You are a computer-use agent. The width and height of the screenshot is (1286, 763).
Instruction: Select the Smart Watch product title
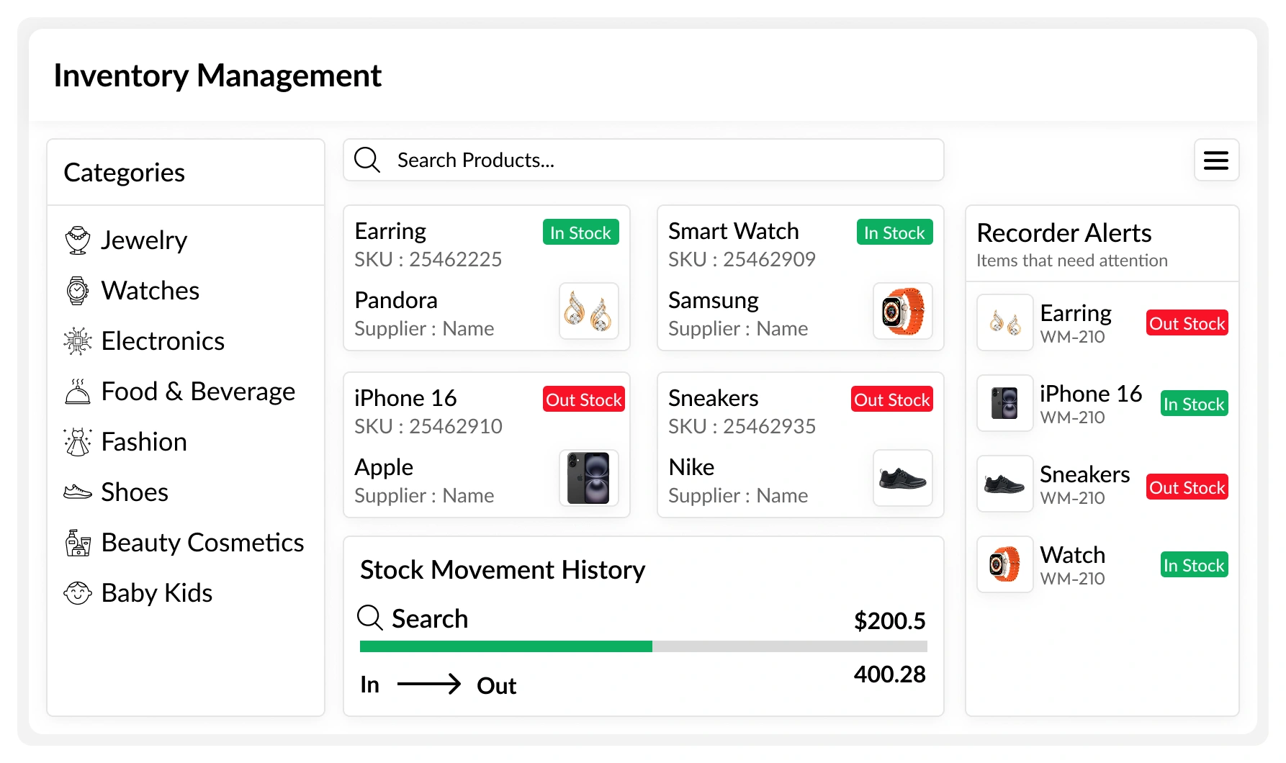click(x=733, y=231)
